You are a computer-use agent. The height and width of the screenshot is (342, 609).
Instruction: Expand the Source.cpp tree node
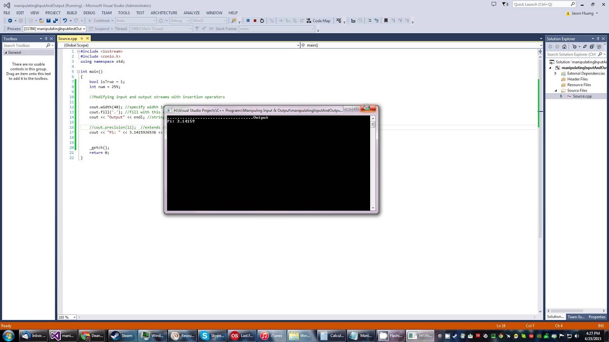pos(561,96)
